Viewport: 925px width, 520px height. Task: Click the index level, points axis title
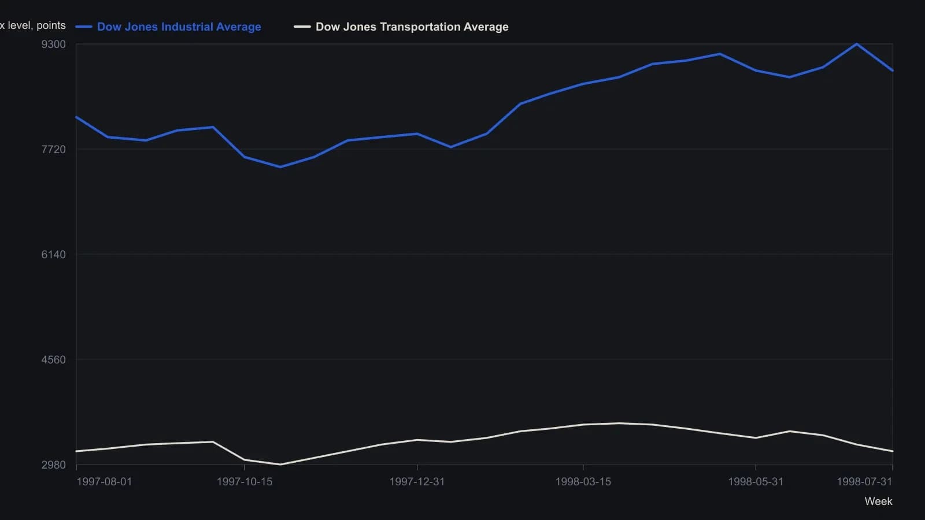click(33, 25)
